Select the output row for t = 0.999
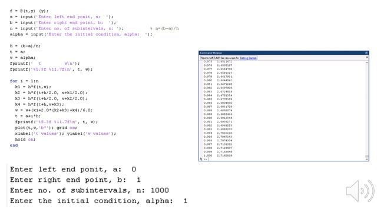377x212 pixels. (218, 152)
